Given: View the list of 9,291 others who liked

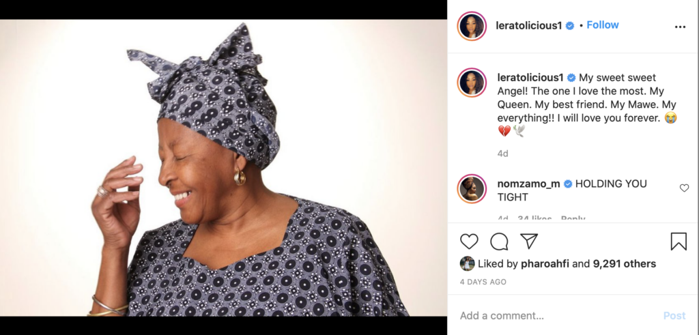Looking at the screenshot, I should tap(624, 264).
